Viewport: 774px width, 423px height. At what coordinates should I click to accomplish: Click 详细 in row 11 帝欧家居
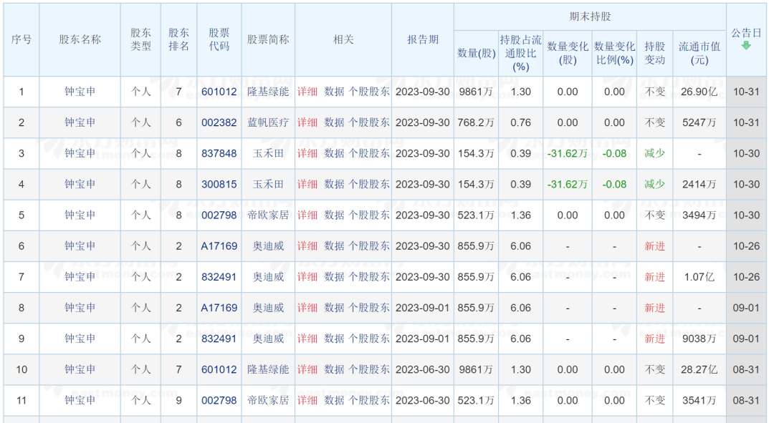click(307, 400)
